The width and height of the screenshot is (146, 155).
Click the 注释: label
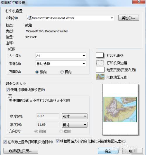(x=10, y=43)
